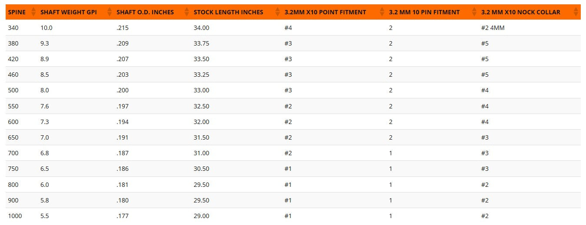Click sort arrows for X10 Nock Collar
Screen dimensions: 586x225
tap(576, 12)
